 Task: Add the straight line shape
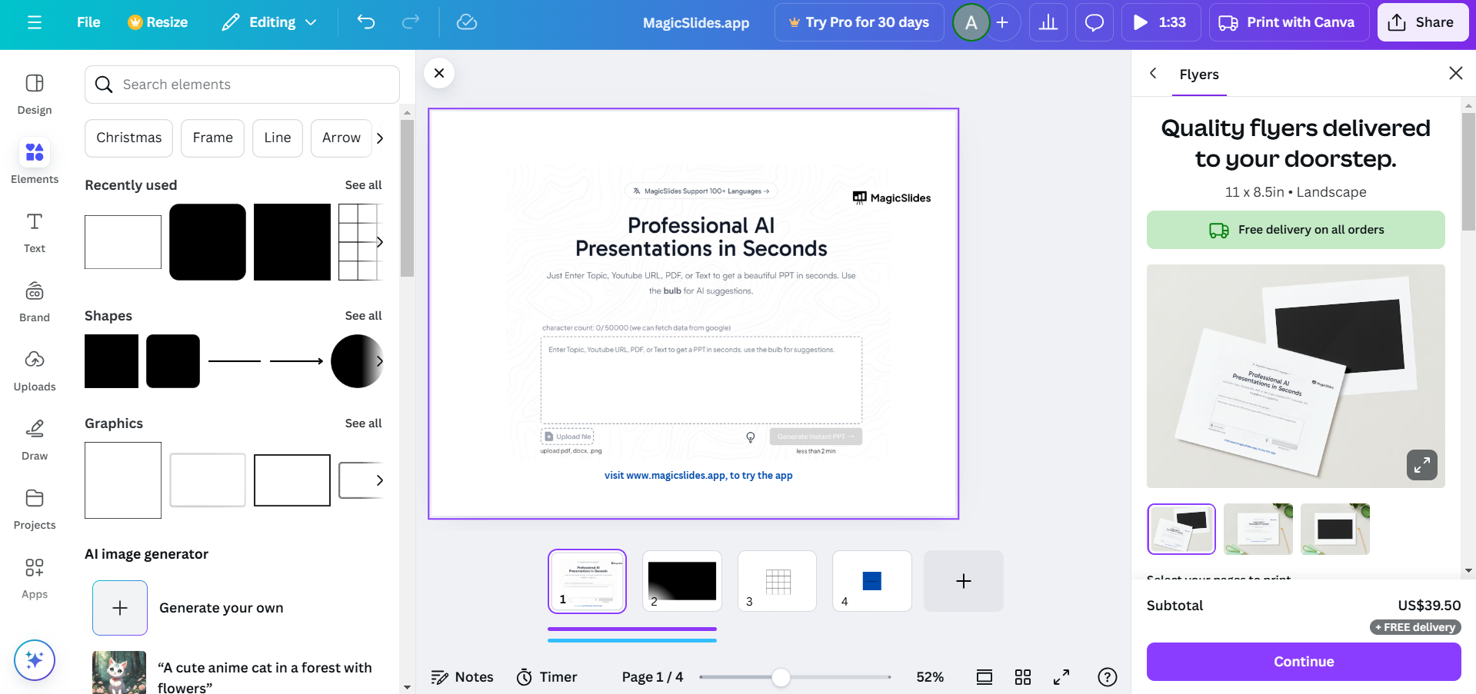coord(235,361)
